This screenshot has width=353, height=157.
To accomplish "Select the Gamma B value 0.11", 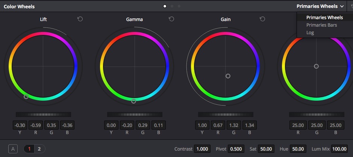I will pos(159,125).
